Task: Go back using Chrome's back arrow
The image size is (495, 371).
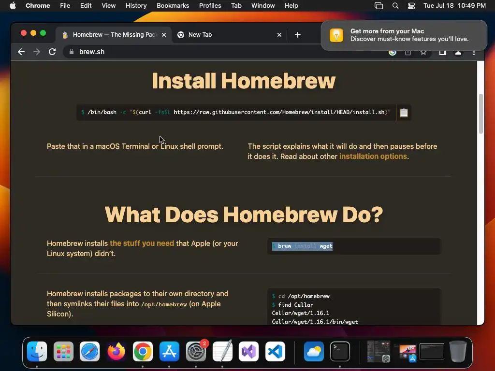Action: point(21,52)
